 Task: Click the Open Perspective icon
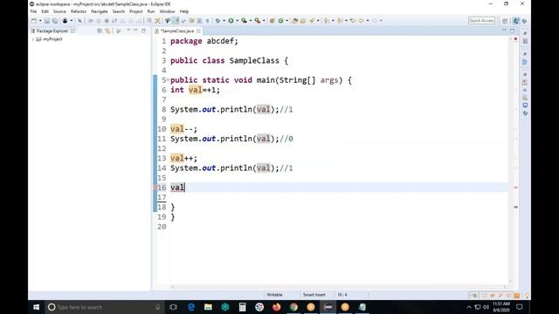505,21
